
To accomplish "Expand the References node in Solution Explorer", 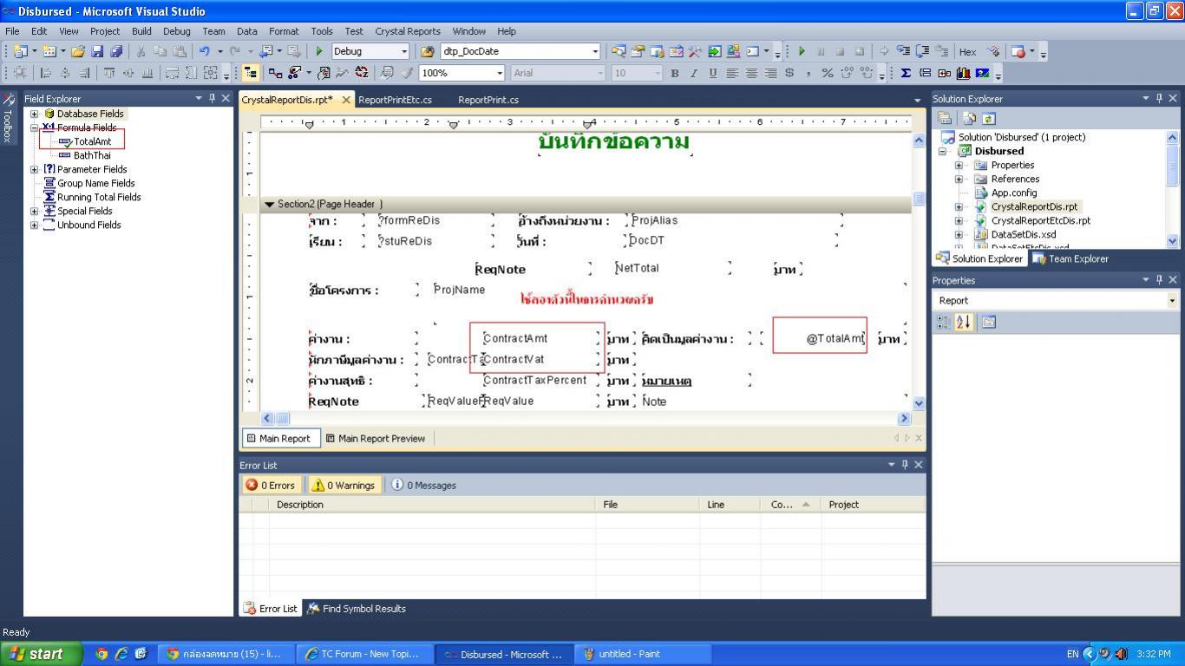I will pos(959,179).
